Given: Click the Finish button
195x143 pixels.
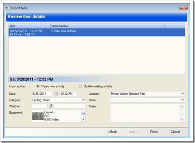Looking at the screenshot, I should 154,132.
